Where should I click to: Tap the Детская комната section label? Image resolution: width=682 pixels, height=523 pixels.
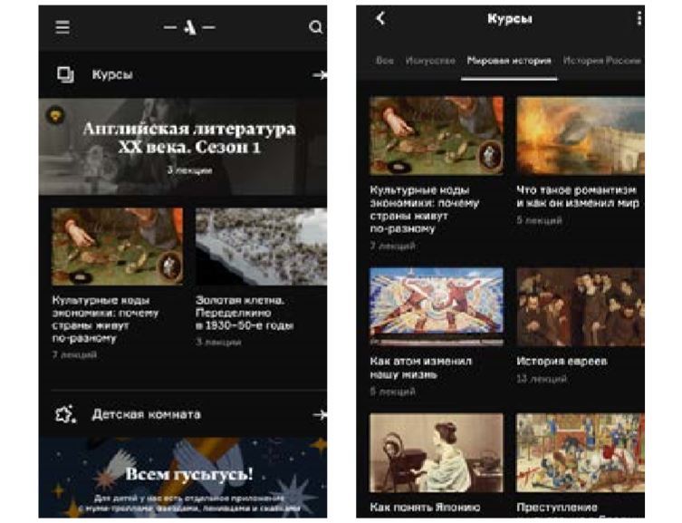[x=146, y=414]
